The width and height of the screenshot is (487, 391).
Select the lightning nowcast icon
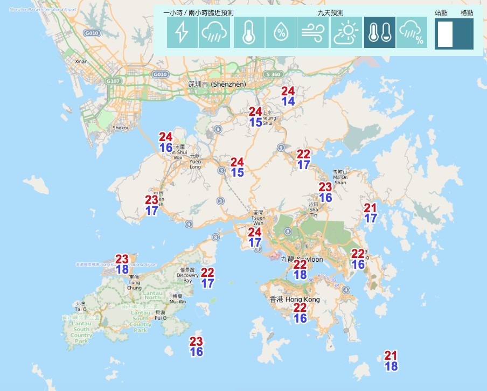pyautogui.click(x=182, y=33)
